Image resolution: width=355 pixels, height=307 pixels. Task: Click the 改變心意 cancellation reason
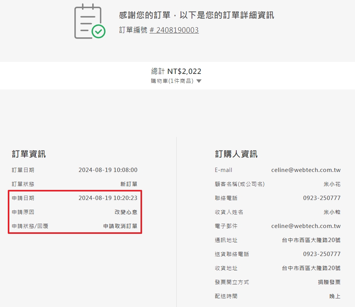[x=126, y=212]
